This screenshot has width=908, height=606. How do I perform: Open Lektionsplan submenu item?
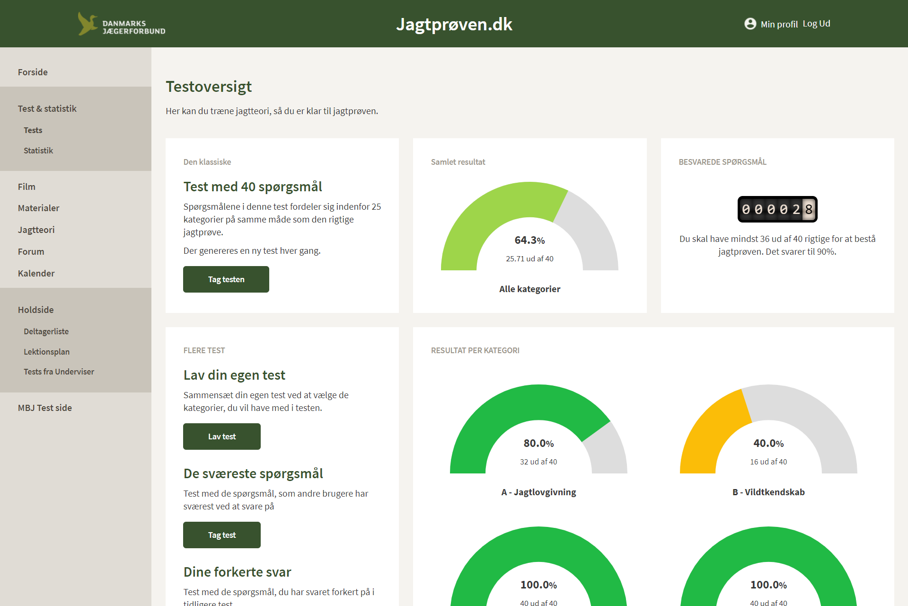pos(47,352)
